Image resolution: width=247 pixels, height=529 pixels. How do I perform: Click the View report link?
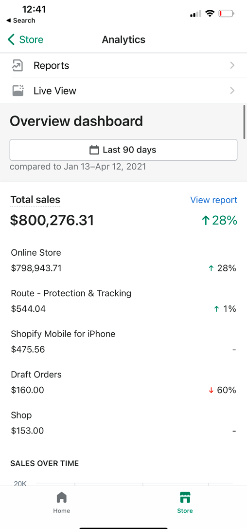point(213,200)
